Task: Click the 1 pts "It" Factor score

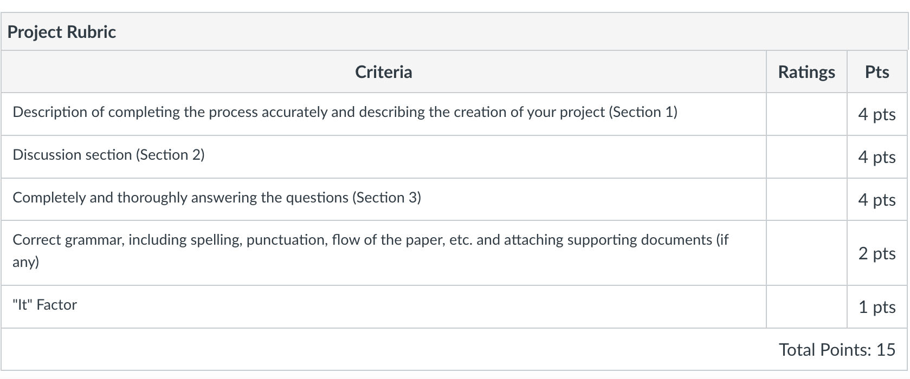Action: click(x=876, y=307)
